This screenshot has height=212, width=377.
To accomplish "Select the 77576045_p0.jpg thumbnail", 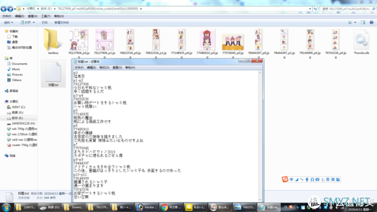I will [233, 42].
